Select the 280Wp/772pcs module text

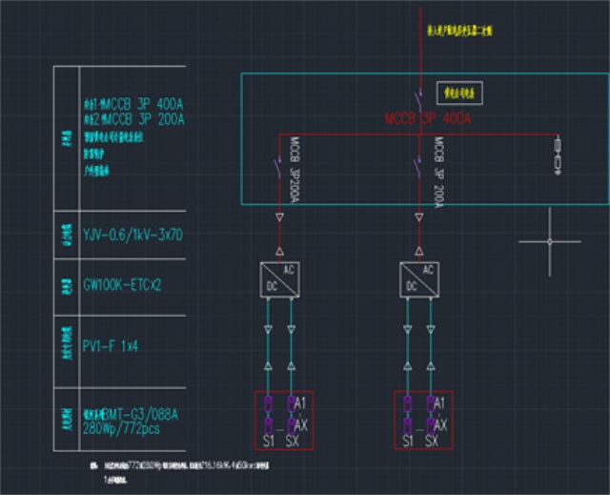(x=122, y=427)
